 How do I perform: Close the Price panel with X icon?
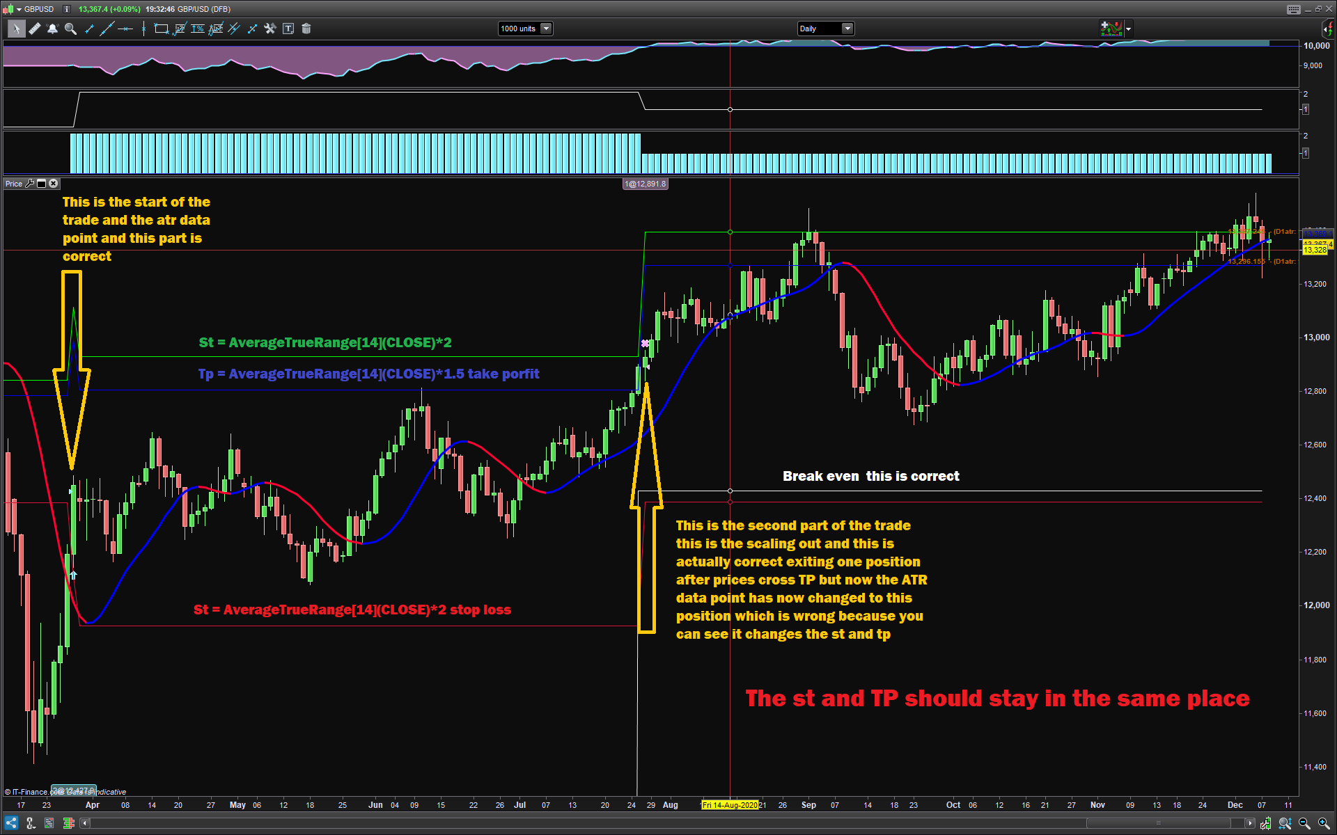pyautogui.click(x=54, y=184)
